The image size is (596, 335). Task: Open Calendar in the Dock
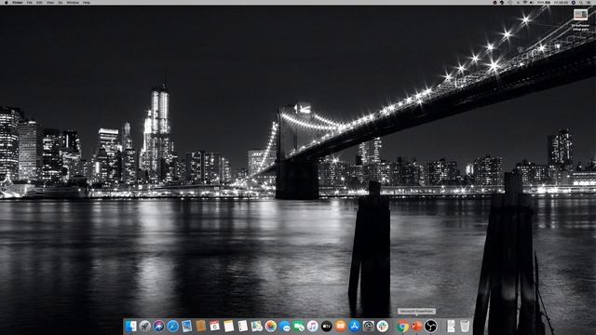[214, 326]
